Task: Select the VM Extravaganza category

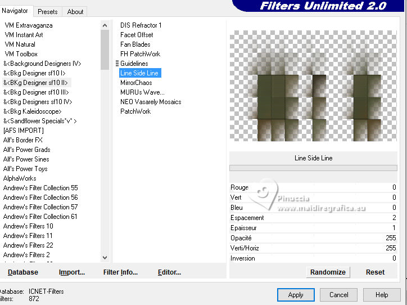Action: (29, 25)
